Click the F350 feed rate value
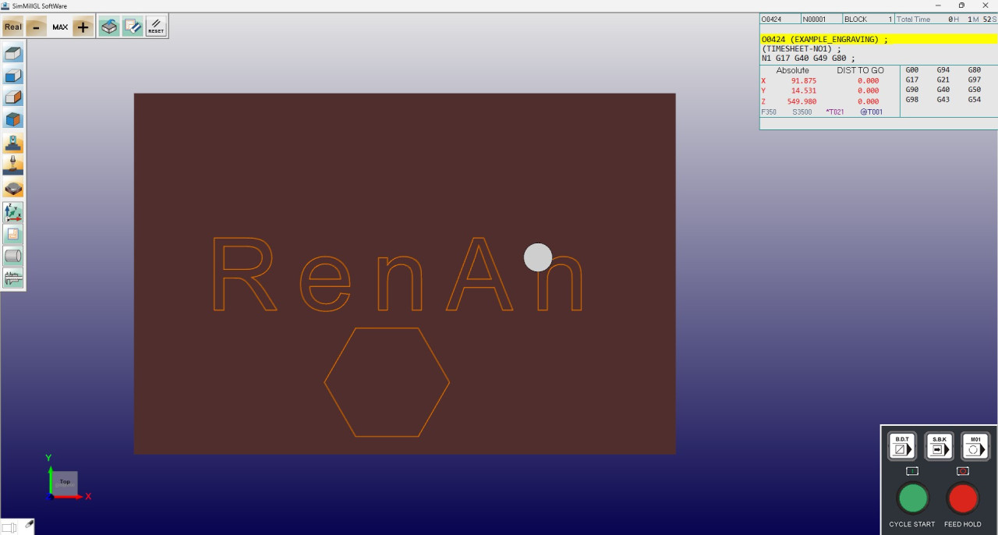Viewport: 998px width, 535px height. click(x=769, y=112)
